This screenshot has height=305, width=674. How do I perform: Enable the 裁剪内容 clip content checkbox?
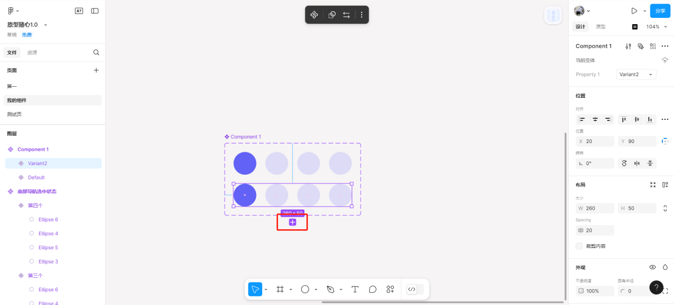point(579,246)
